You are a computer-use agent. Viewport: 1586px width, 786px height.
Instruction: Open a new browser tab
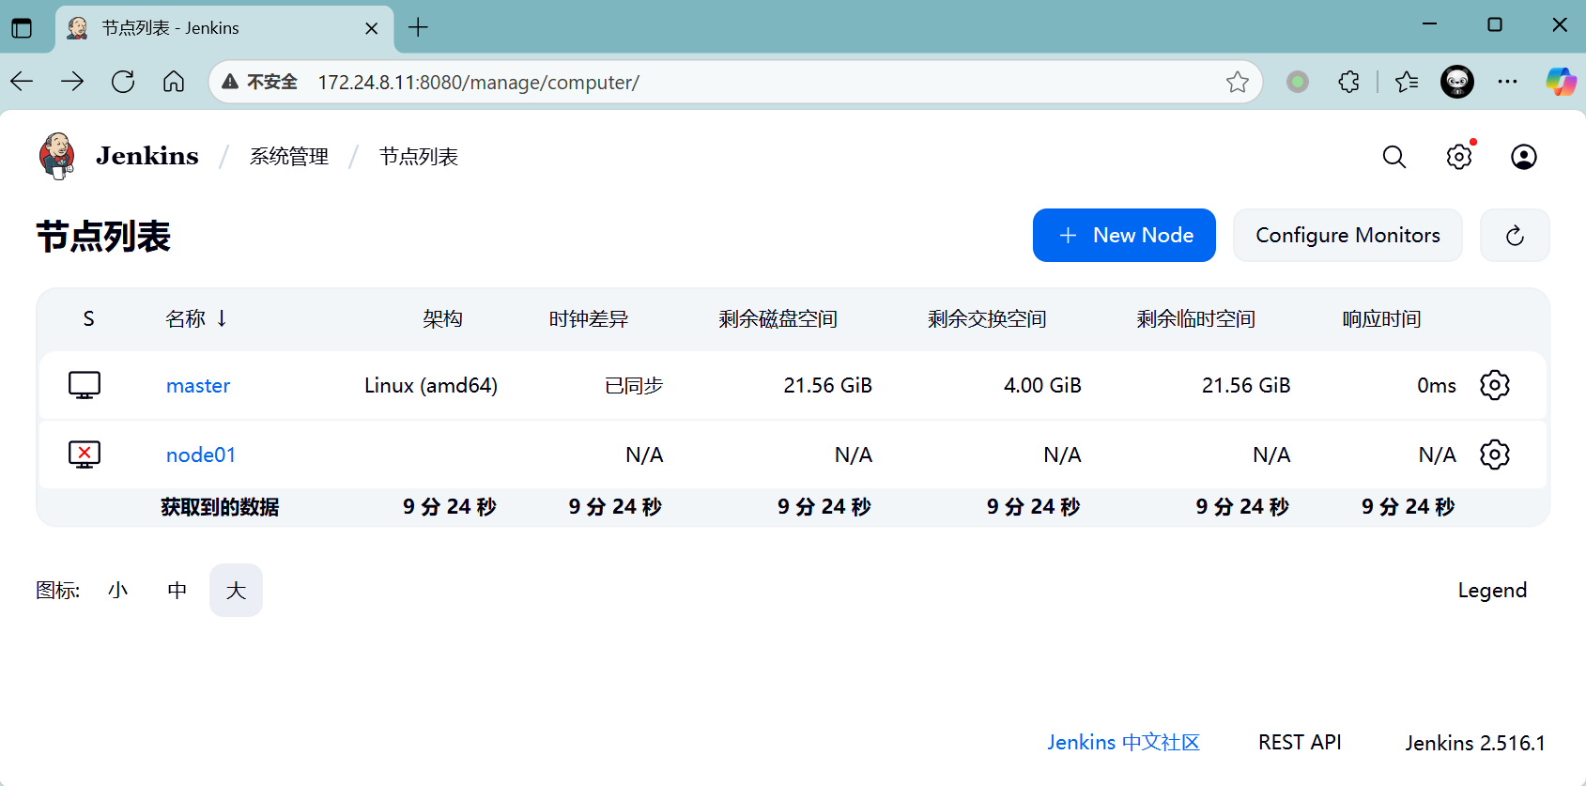418,28
